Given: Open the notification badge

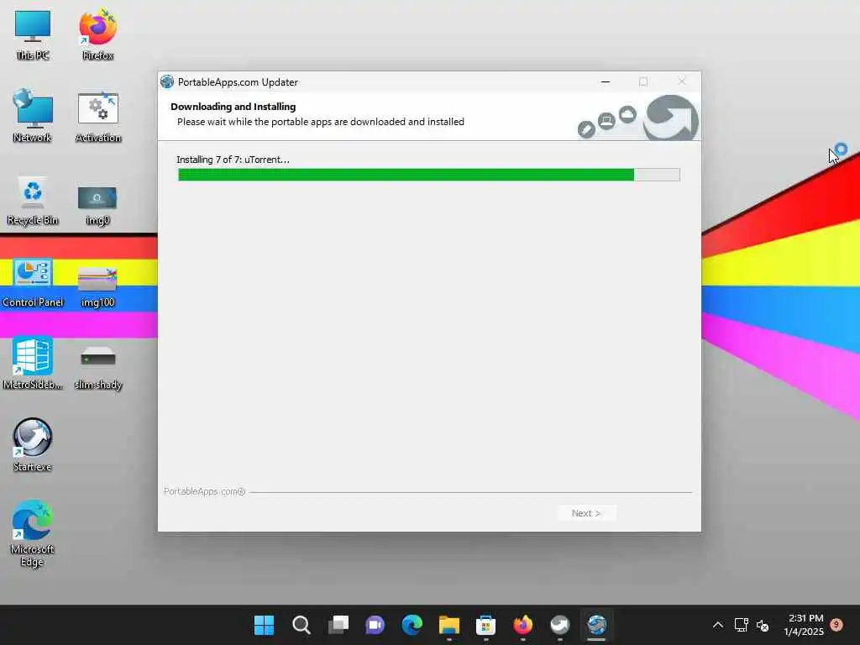Looking at the screenshot, I should click(x=836, y=625).
